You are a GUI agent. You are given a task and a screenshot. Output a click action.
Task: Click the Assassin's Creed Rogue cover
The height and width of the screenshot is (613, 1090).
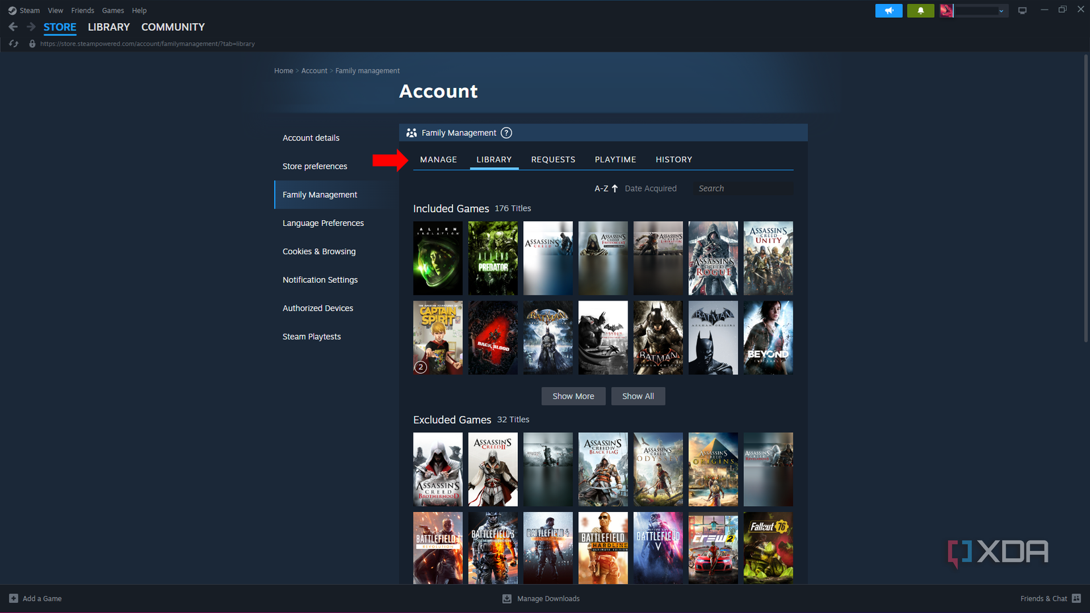tap(713, 258)
